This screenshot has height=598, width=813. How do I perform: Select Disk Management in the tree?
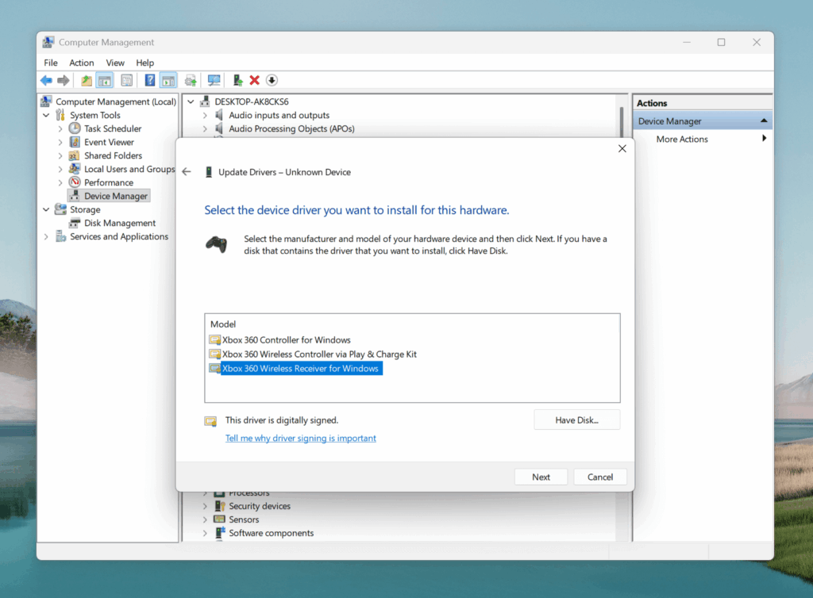119,223
